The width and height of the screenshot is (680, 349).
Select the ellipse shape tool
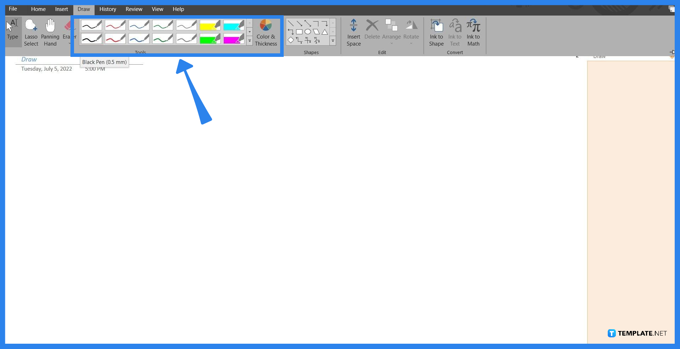[308, 31]
